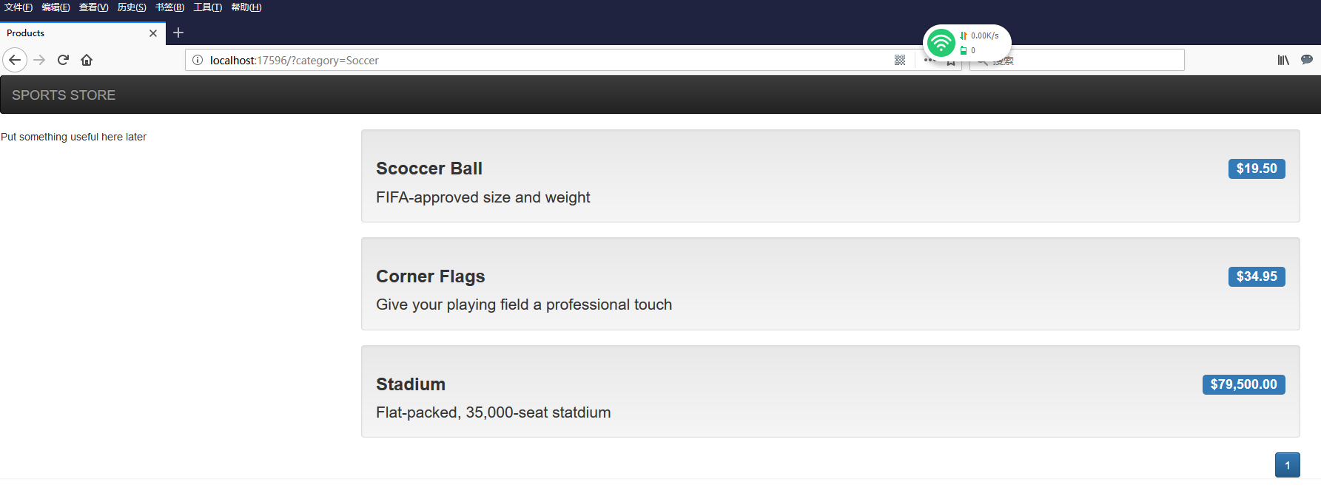
Task: Go back with the browser back arrow
Action: coord(15,60)
